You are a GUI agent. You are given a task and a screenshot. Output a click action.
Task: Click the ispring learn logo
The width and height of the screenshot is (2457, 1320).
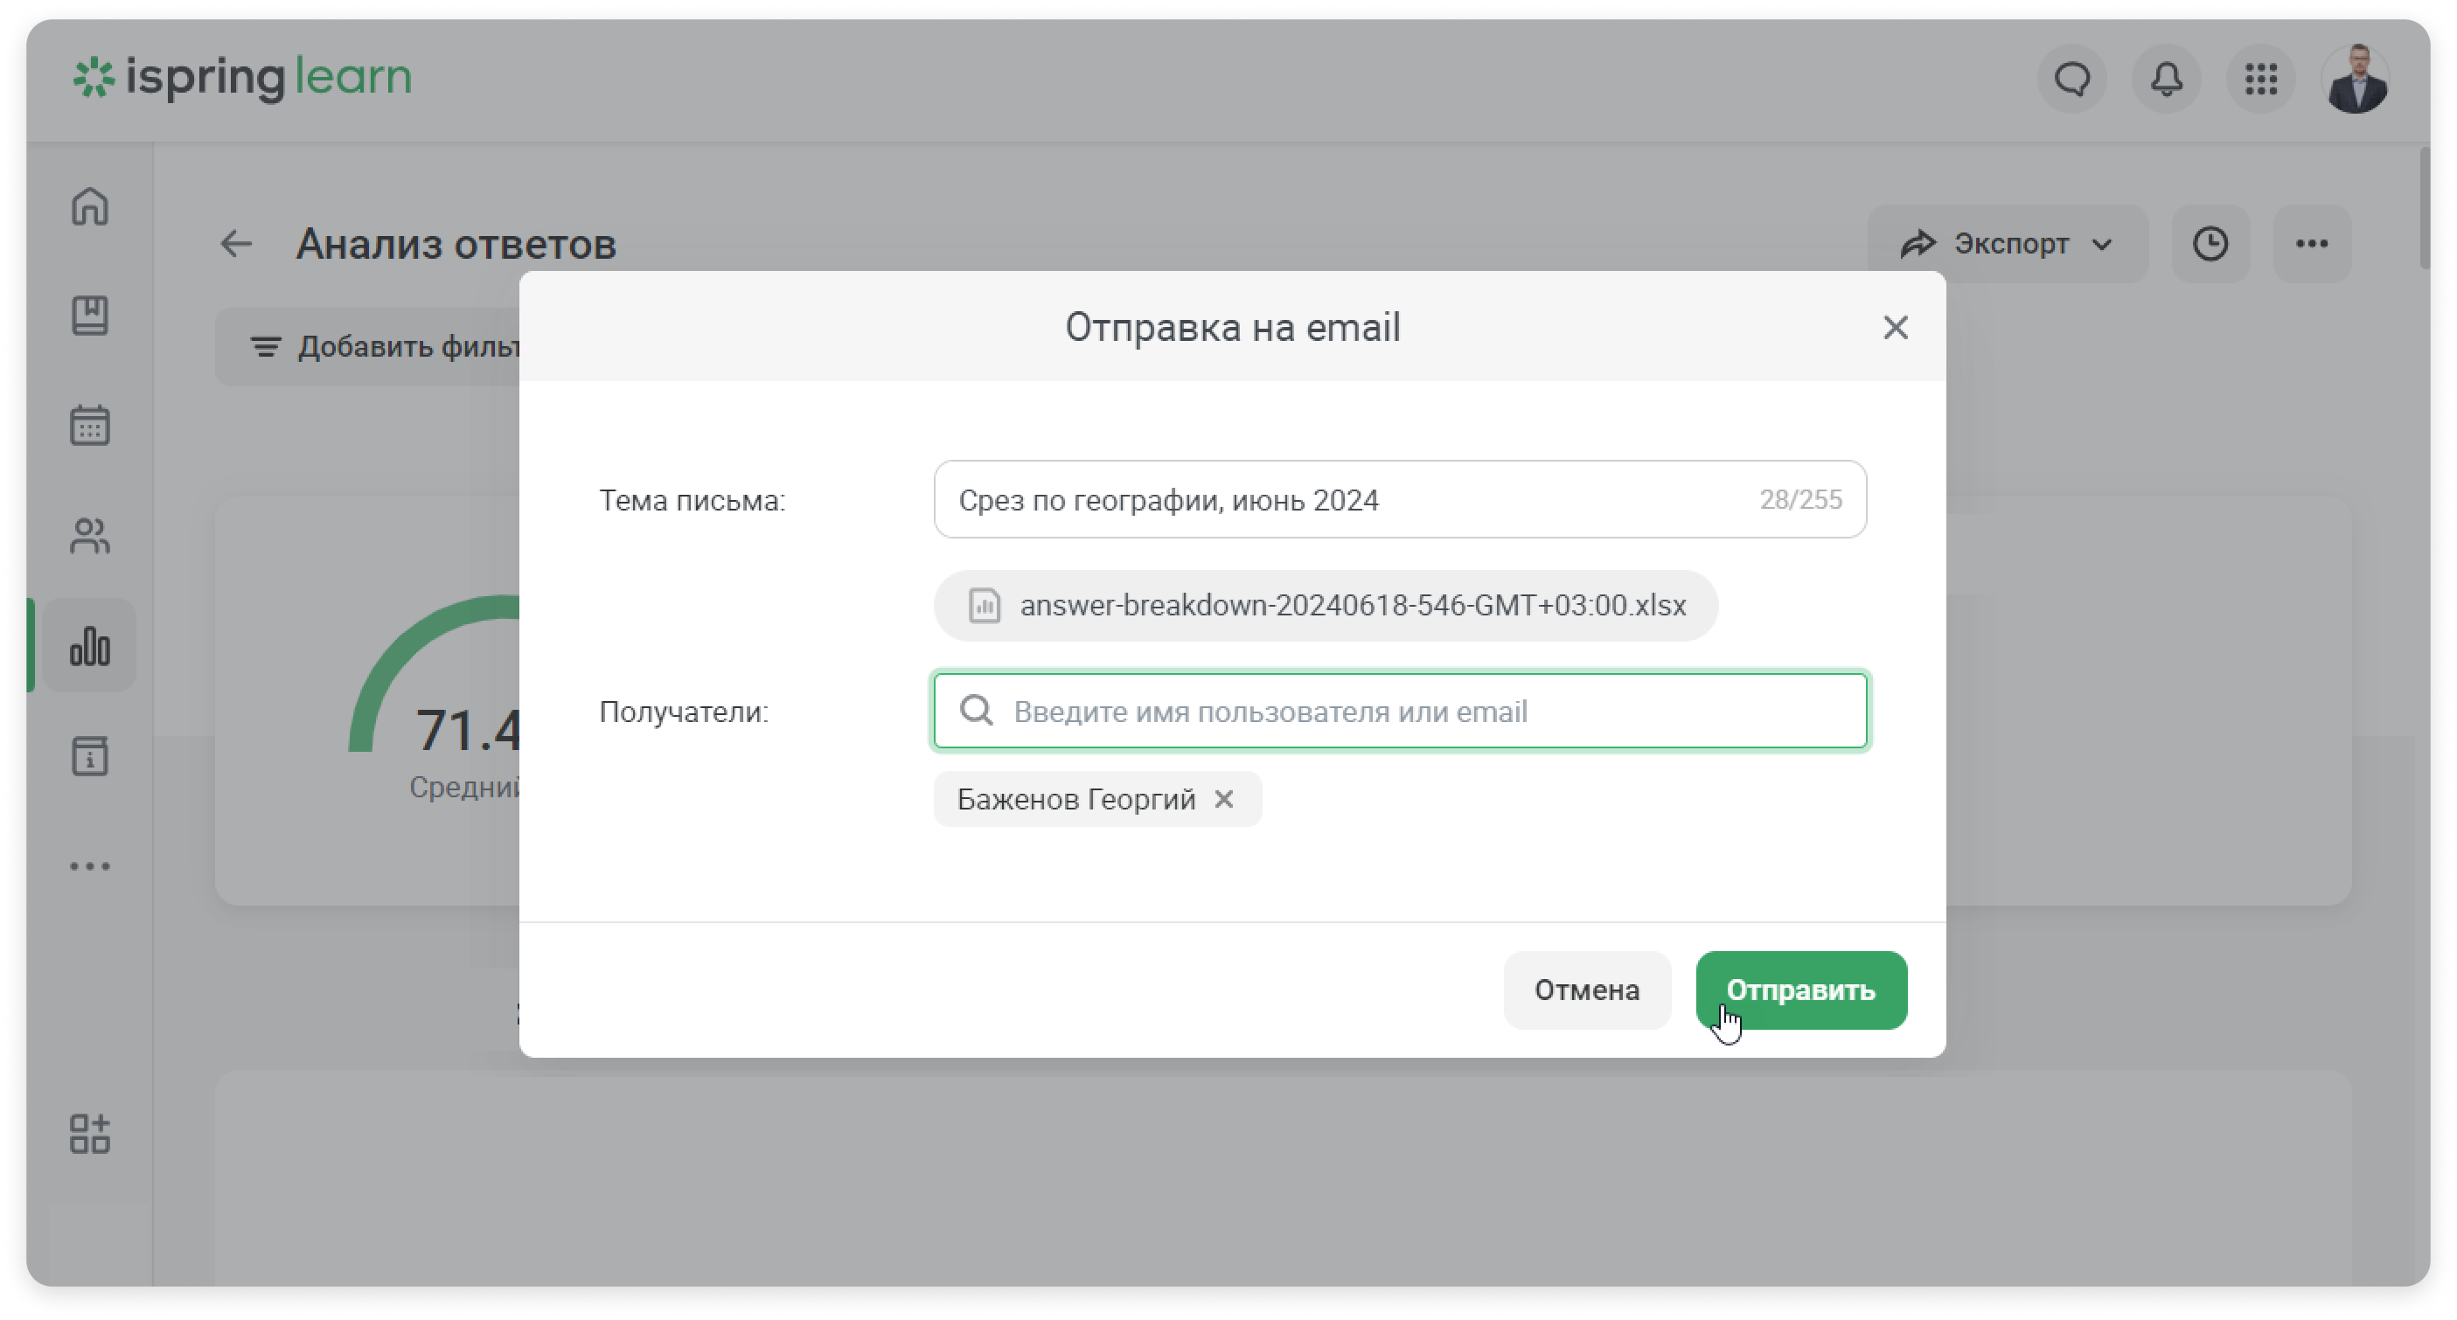coord(242,77)
